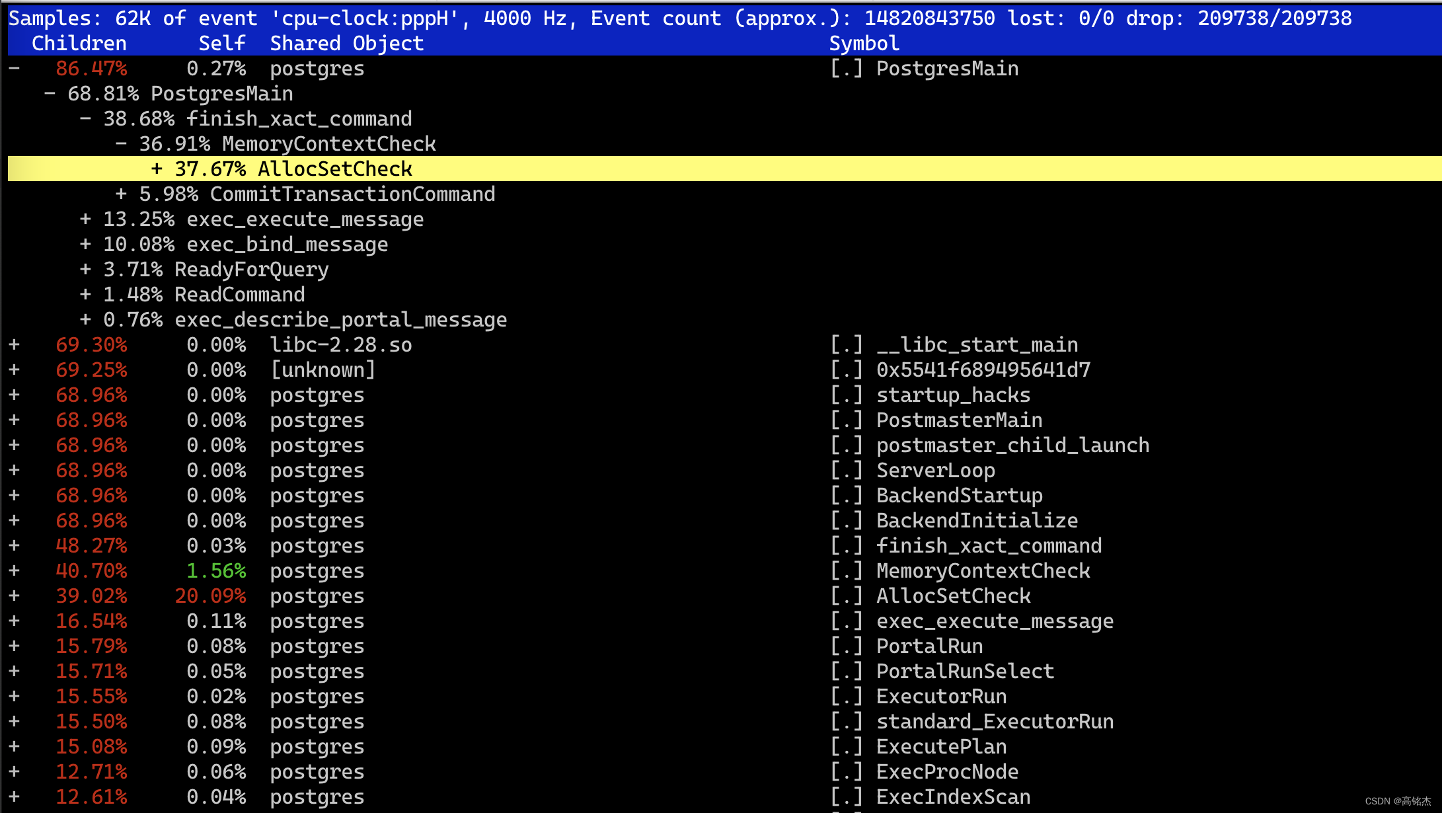Expand the 1.48% ReadCommand branch
The height and width of the screenshot is (813, 1442).
[85, 295]
